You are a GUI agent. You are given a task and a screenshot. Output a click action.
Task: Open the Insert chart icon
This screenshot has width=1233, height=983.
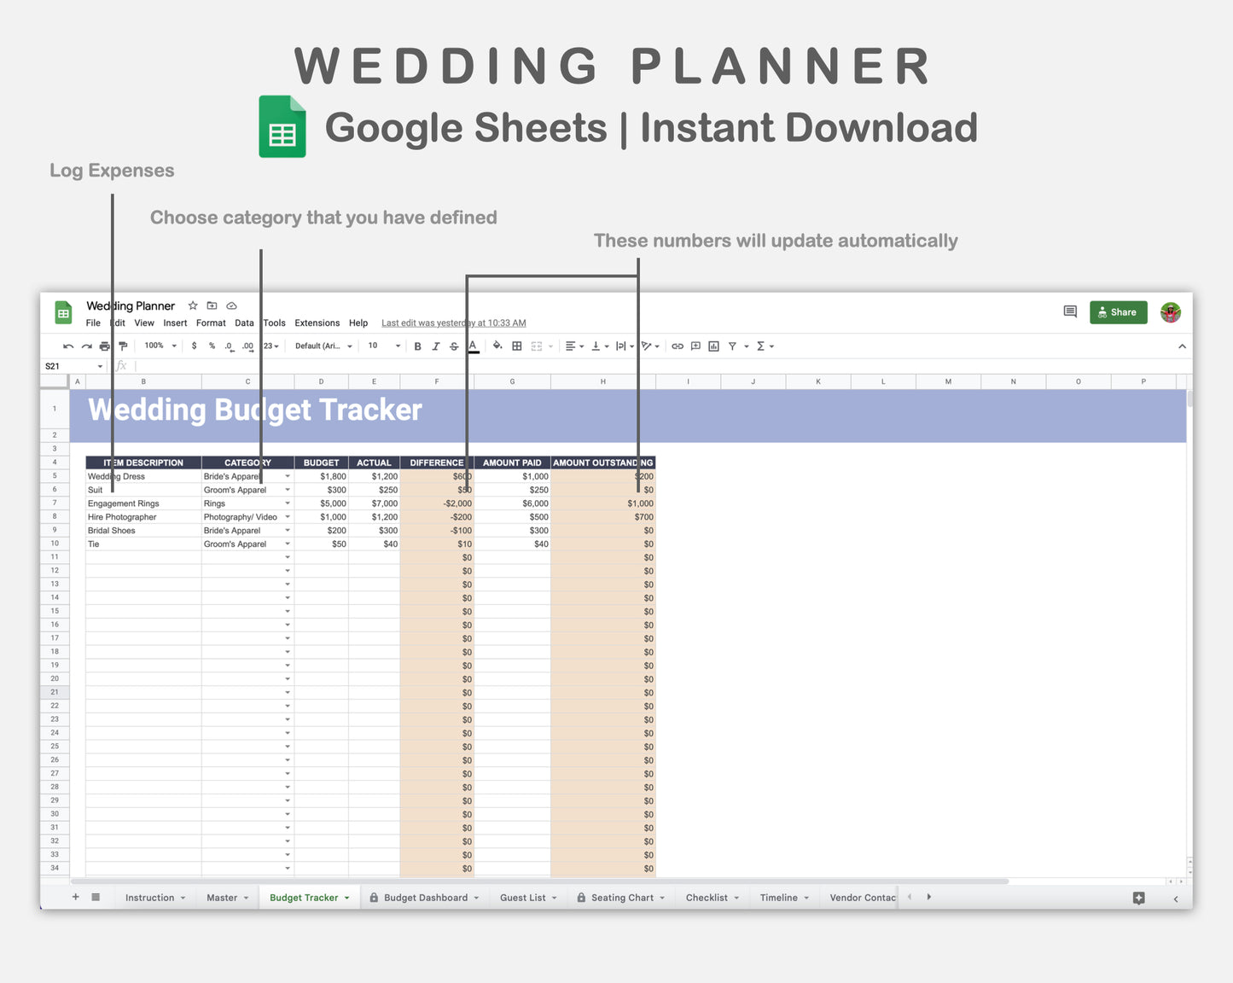click(714, 346)
